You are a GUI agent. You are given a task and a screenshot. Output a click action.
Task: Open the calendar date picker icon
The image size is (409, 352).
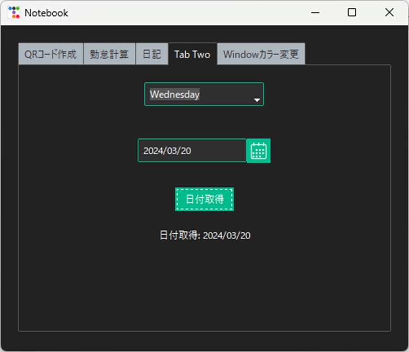pos(258,151)
